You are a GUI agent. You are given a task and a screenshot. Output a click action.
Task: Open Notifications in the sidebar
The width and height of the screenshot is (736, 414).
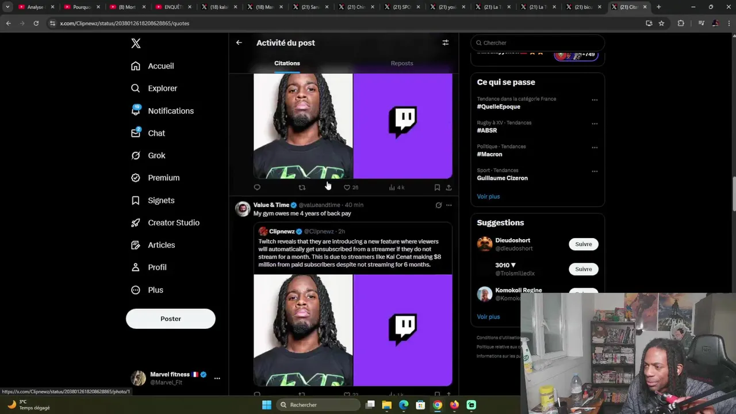click(x=162, y=111)
